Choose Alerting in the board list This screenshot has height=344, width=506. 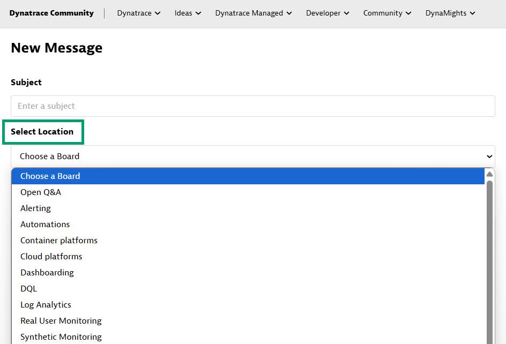tap(35, 208)
